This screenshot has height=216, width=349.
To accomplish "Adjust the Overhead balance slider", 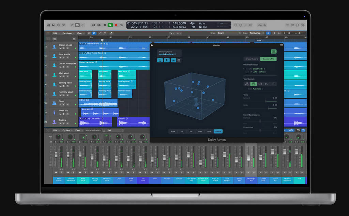I will (260, 121).
